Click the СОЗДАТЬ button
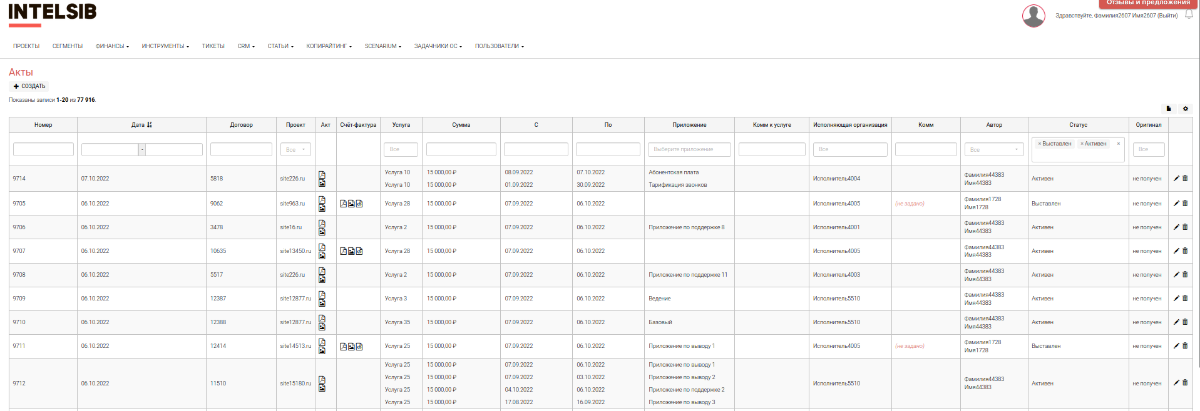The width and height of the screenshot is (1200, 411). click(29, 86)
